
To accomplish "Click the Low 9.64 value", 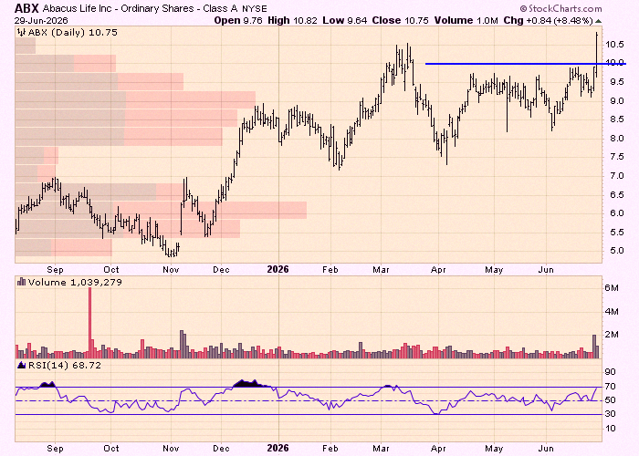I will 345,20.
